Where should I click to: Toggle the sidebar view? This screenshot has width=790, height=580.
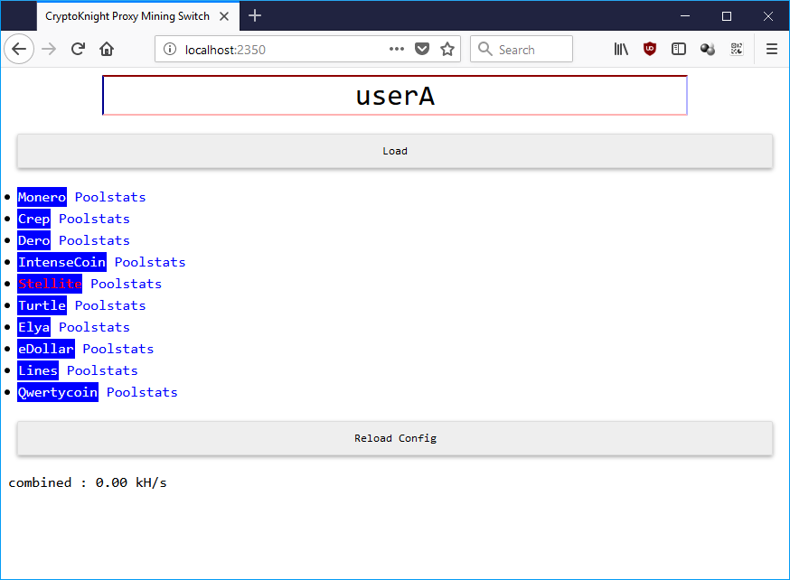point(679,49)
